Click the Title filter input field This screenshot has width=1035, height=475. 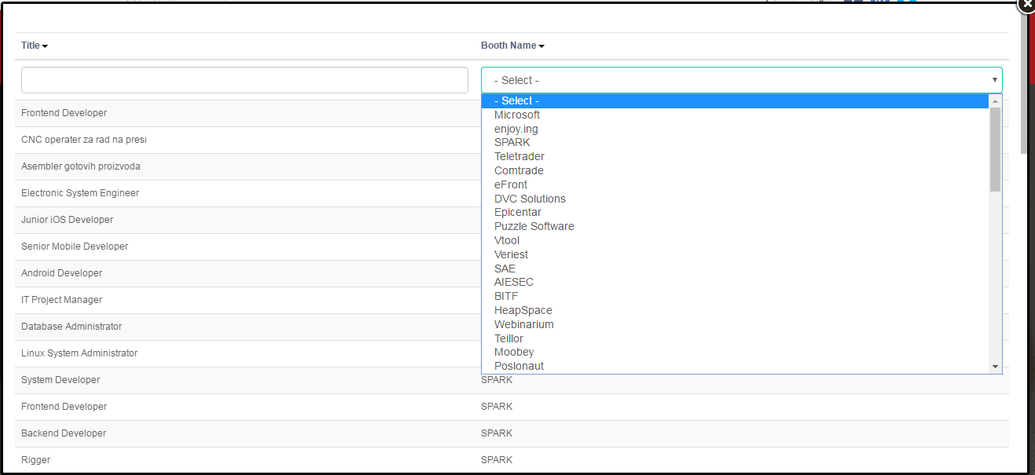click(244, 80)
